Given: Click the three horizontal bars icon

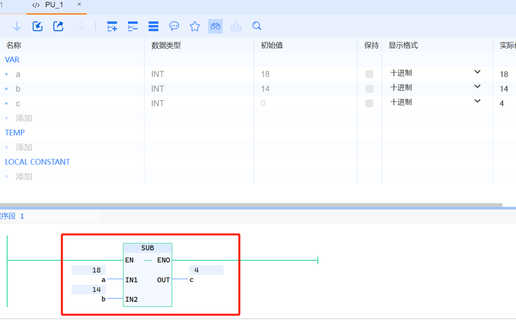Looking at the screenshot, I should tap(153, 26).
